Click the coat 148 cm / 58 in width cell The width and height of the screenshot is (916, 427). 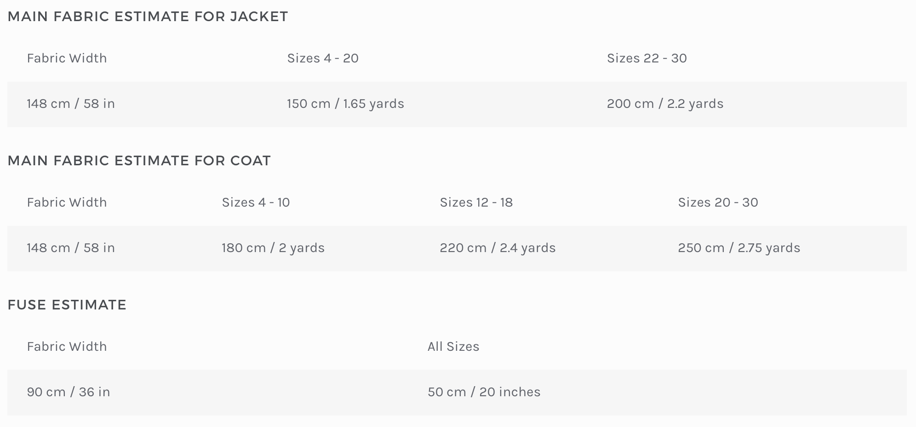71,248
